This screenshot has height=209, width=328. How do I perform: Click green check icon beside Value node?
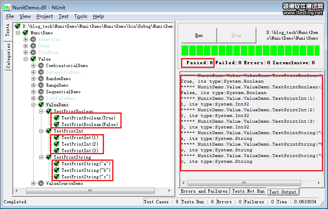(33, 59)
